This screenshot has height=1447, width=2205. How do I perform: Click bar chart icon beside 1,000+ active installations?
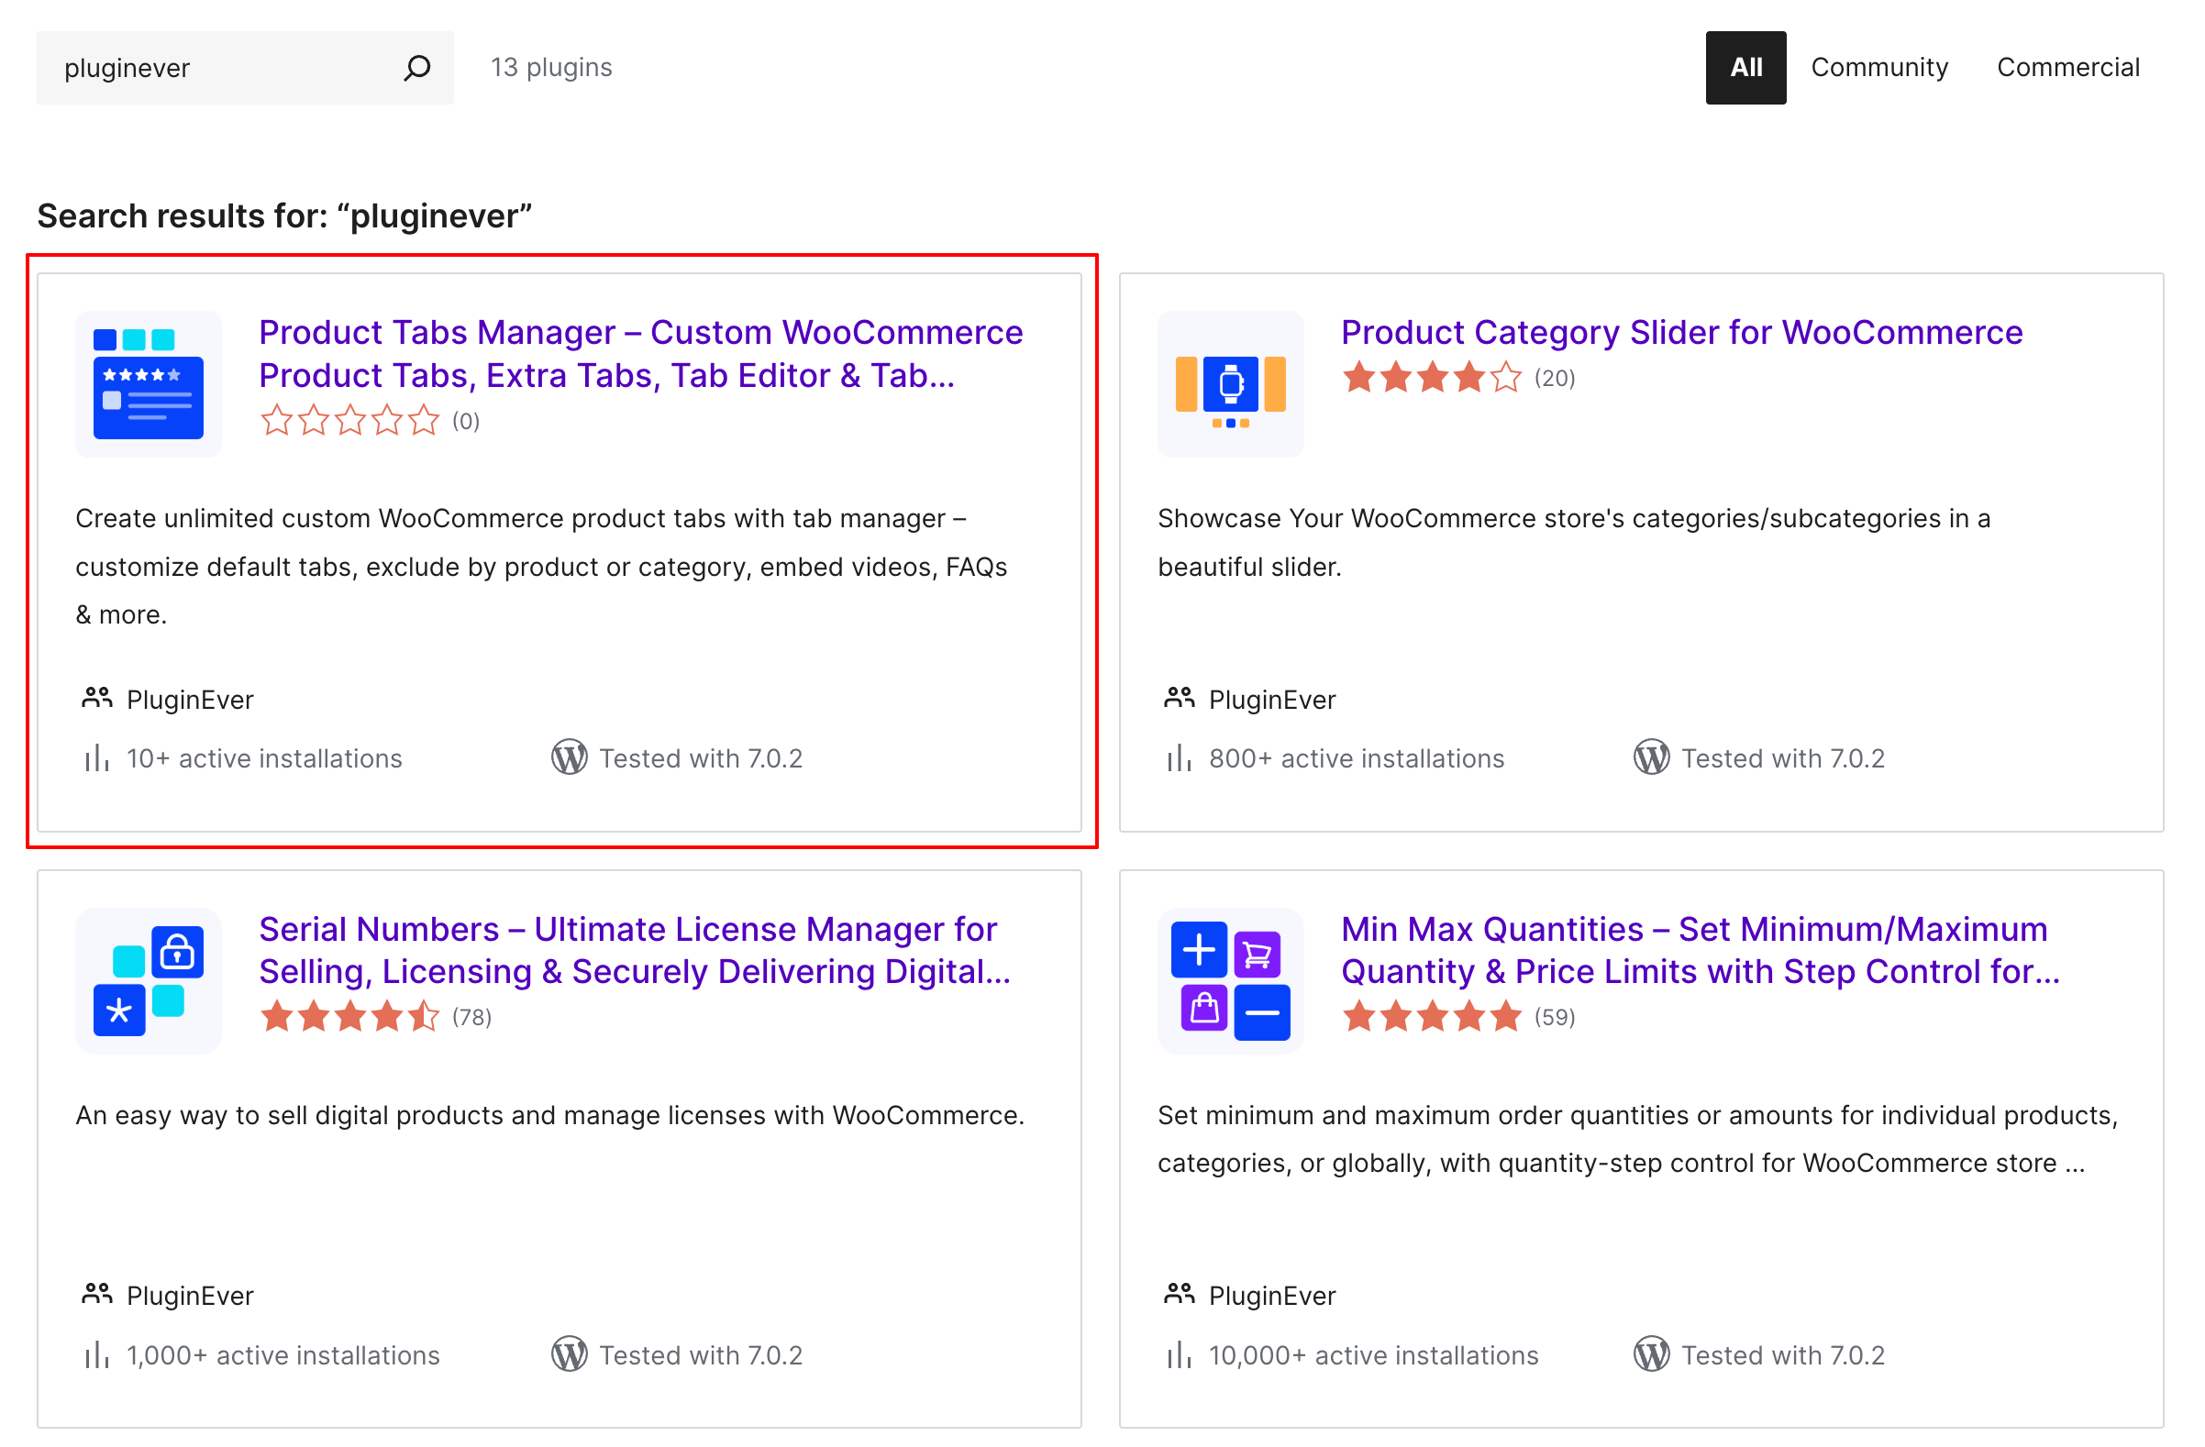pos(97,1354)
